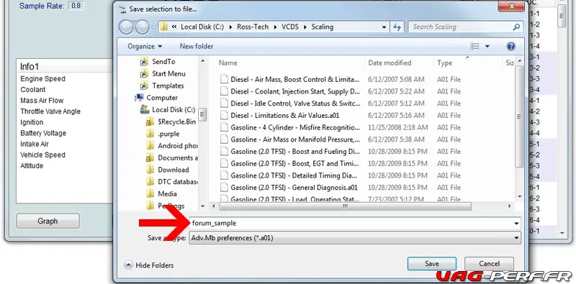Click the Graph button in VCDS window

coord(48,221)
